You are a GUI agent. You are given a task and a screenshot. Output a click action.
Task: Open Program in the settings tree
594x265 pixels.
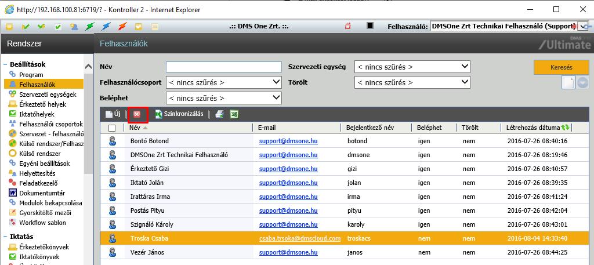coord(31,75)
